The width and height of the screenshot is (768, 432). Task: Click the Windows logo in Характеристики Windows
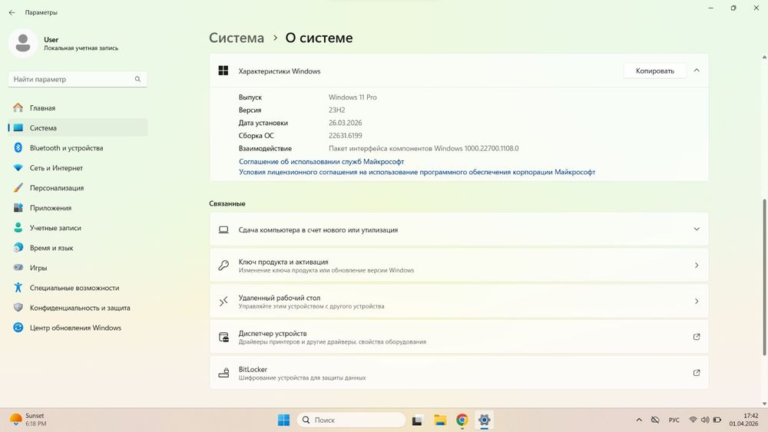point(223,71)
